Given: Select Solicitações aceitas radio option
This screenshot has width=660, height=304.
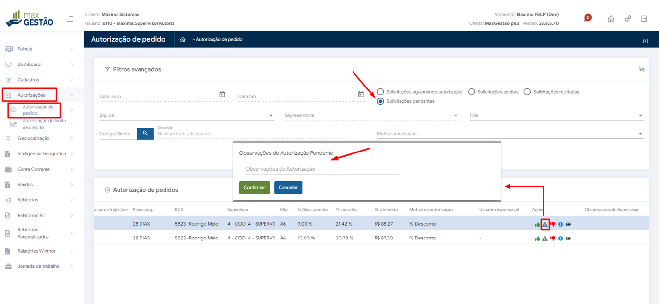Looking at the screenshot, I should [471, 92].
